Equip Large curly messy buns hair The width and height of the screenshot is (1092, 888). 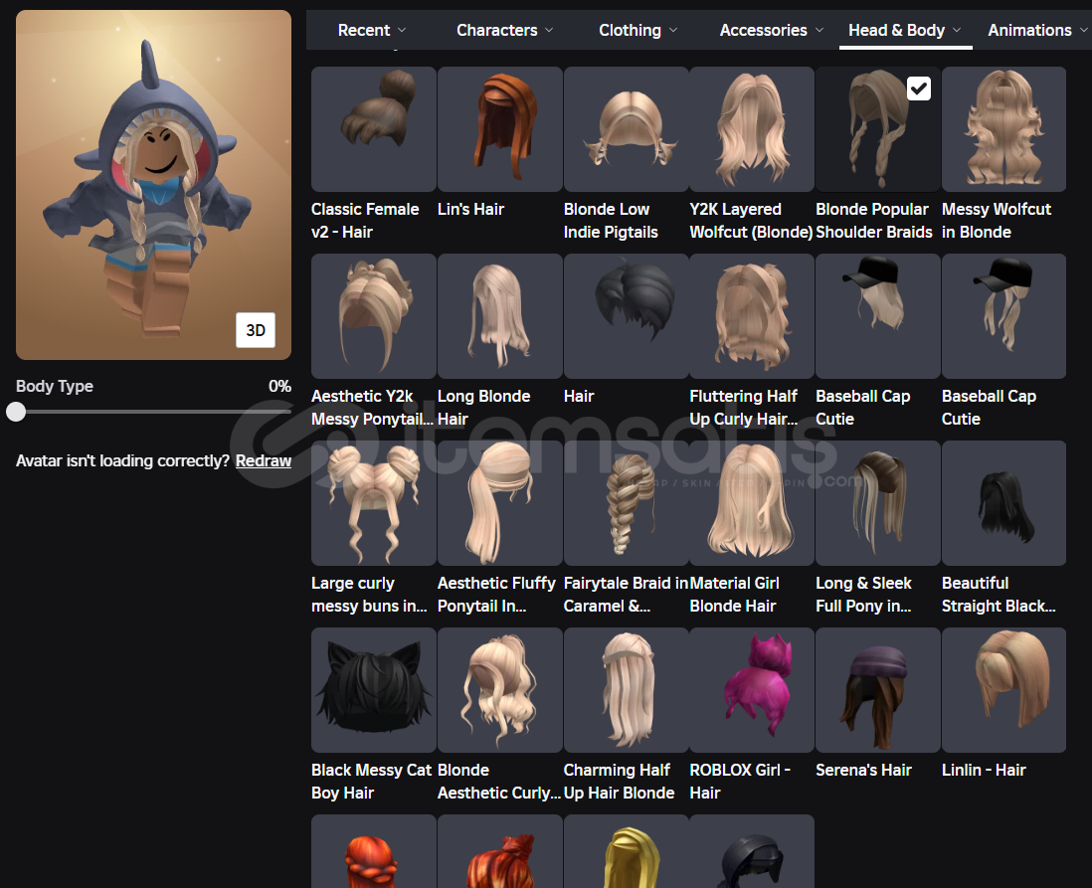[x=373, y=503]
